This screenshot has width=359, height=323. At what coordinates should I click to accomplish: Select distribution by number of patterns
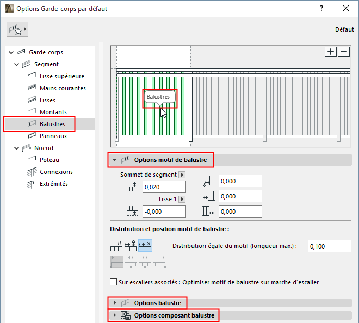116,246
